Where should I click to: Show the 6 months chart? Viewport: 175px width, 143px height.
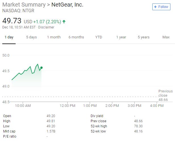coord(76,37)
